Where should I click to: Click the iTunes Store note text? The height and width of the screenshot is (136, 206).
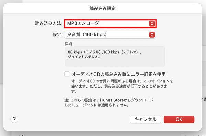click(109, 103)
